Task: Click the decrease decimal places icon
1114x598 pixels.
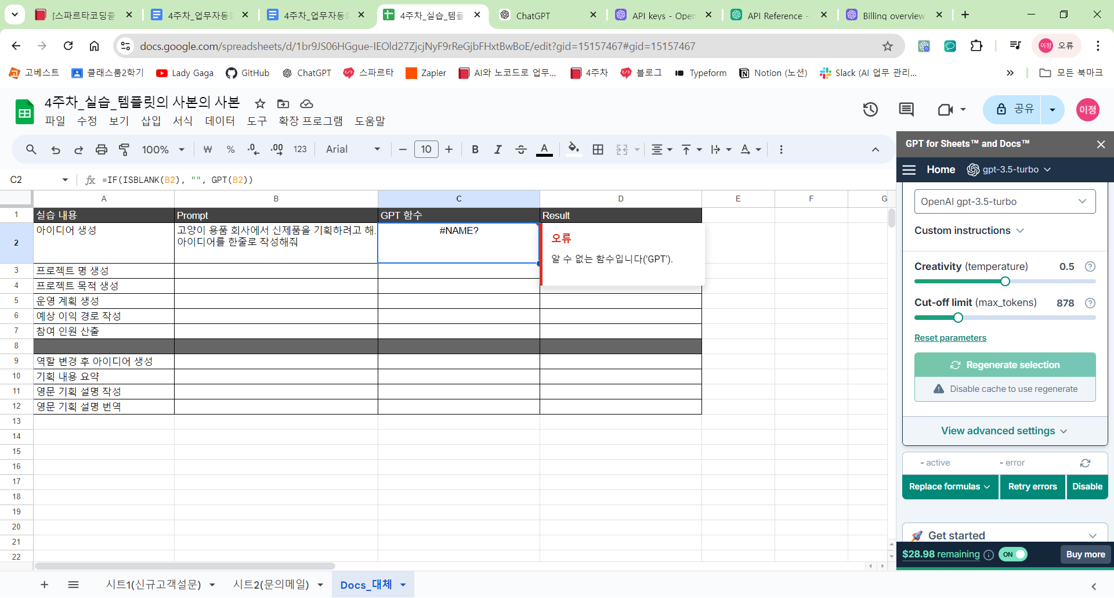Action: point(254,150)
